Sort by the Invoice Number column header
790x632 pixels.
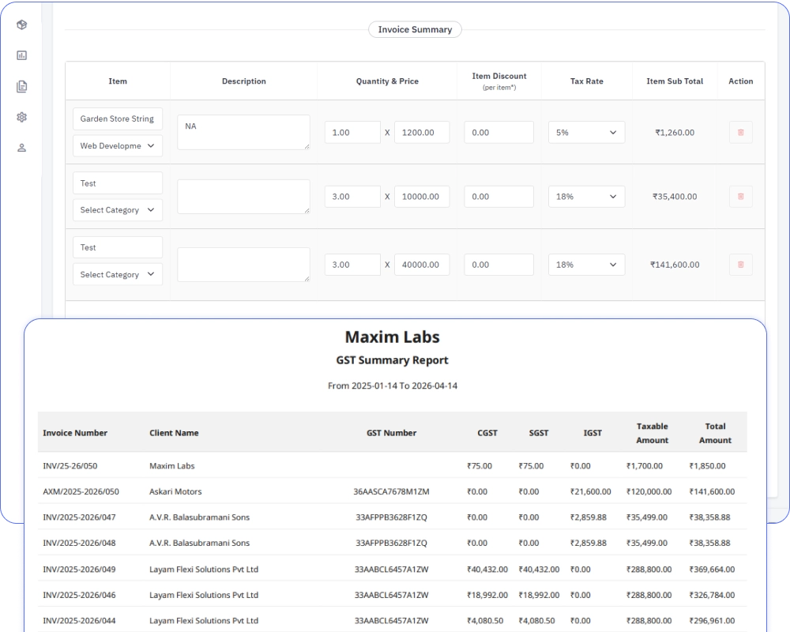74,433
